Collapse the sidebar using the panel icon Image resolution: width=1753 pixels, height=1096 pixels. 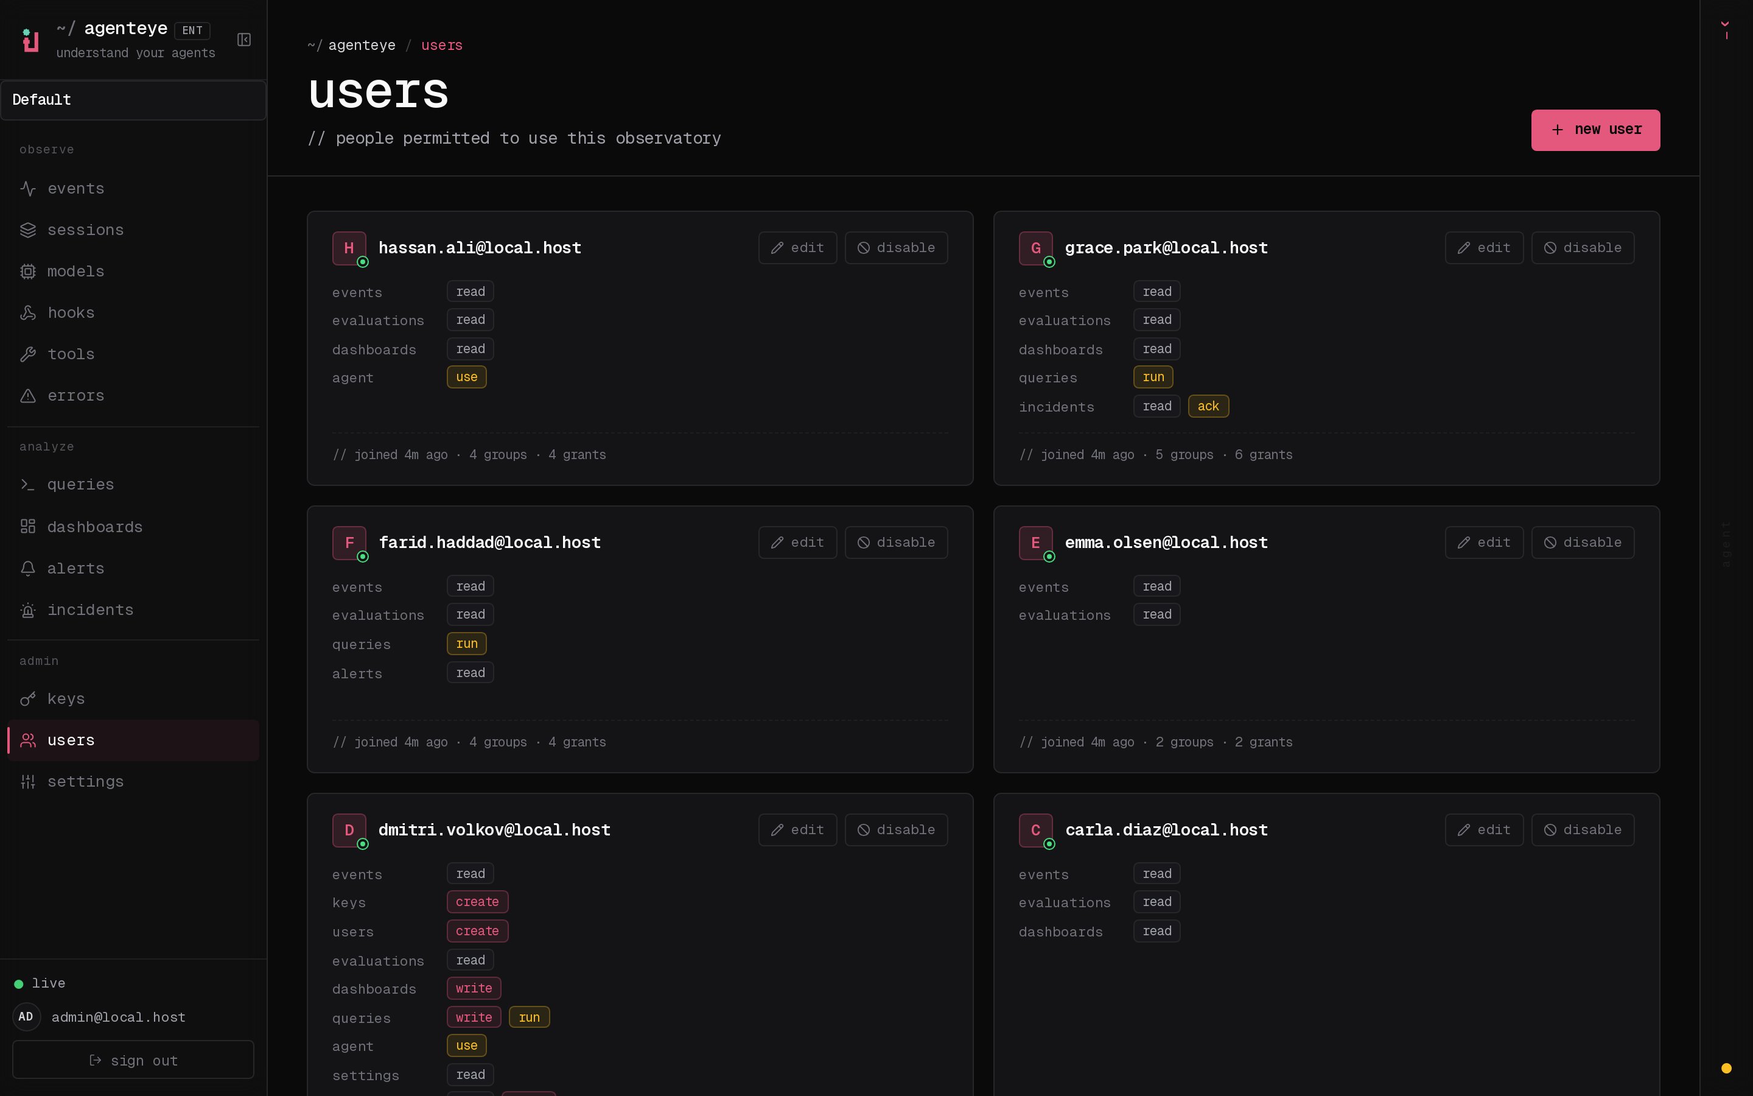(244, 40)
